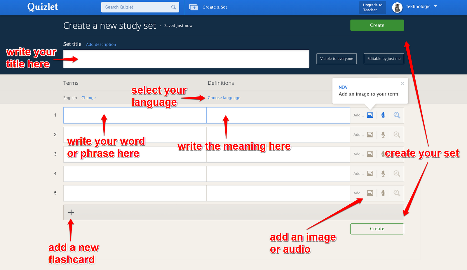
Task: Click the Add… label in row 3
Action: [359, 154]
